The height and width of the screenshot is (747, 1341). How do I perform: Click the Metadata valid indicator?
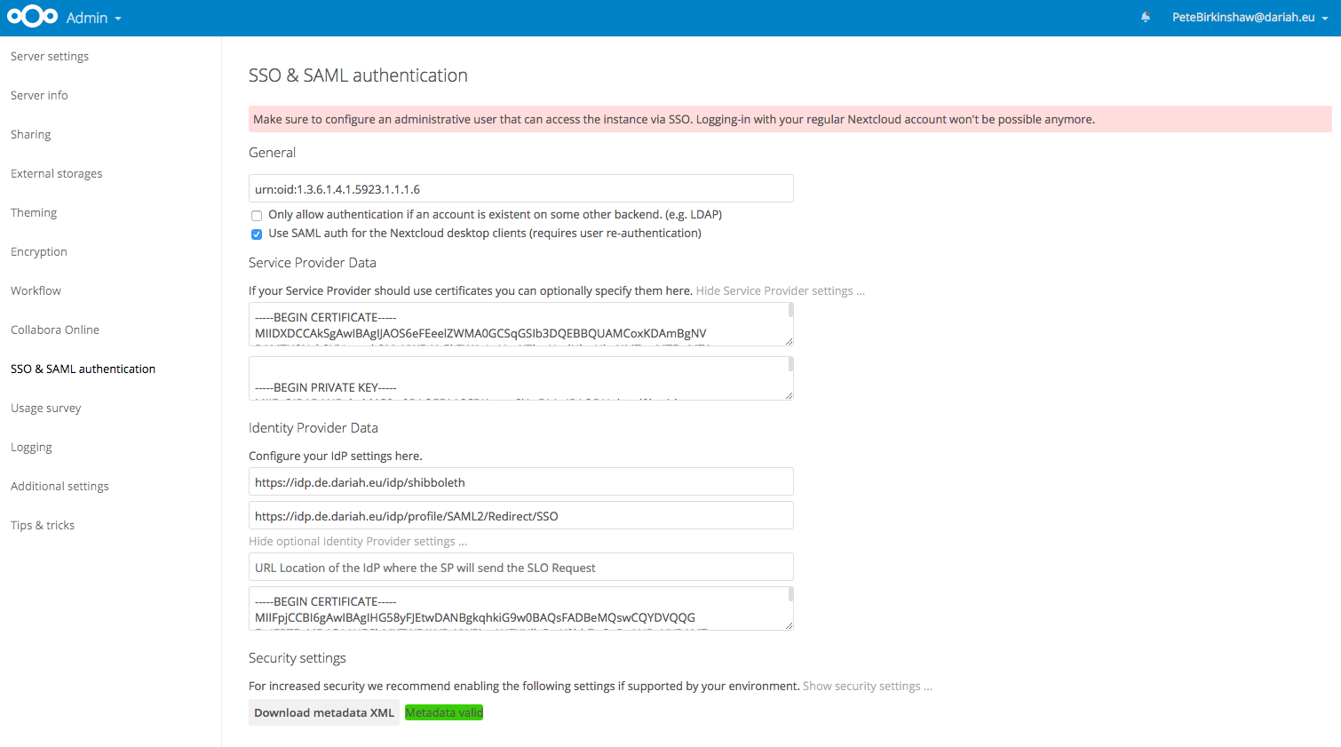tap(444, 712)
